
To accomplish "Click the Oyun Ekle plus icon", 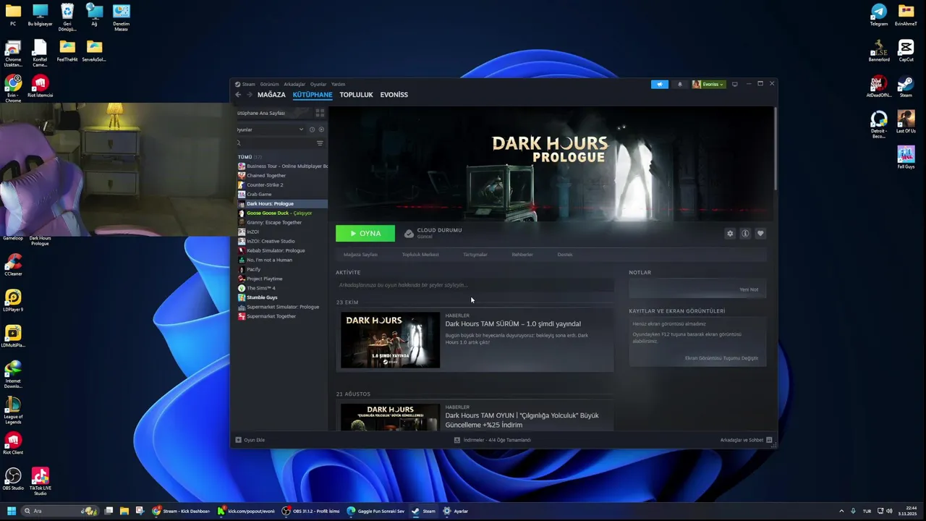I will (238, 440).
